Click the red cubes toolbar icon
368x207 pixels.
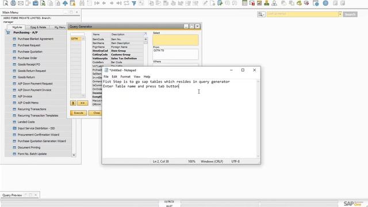pyautogui.click(x=306, y=3)
